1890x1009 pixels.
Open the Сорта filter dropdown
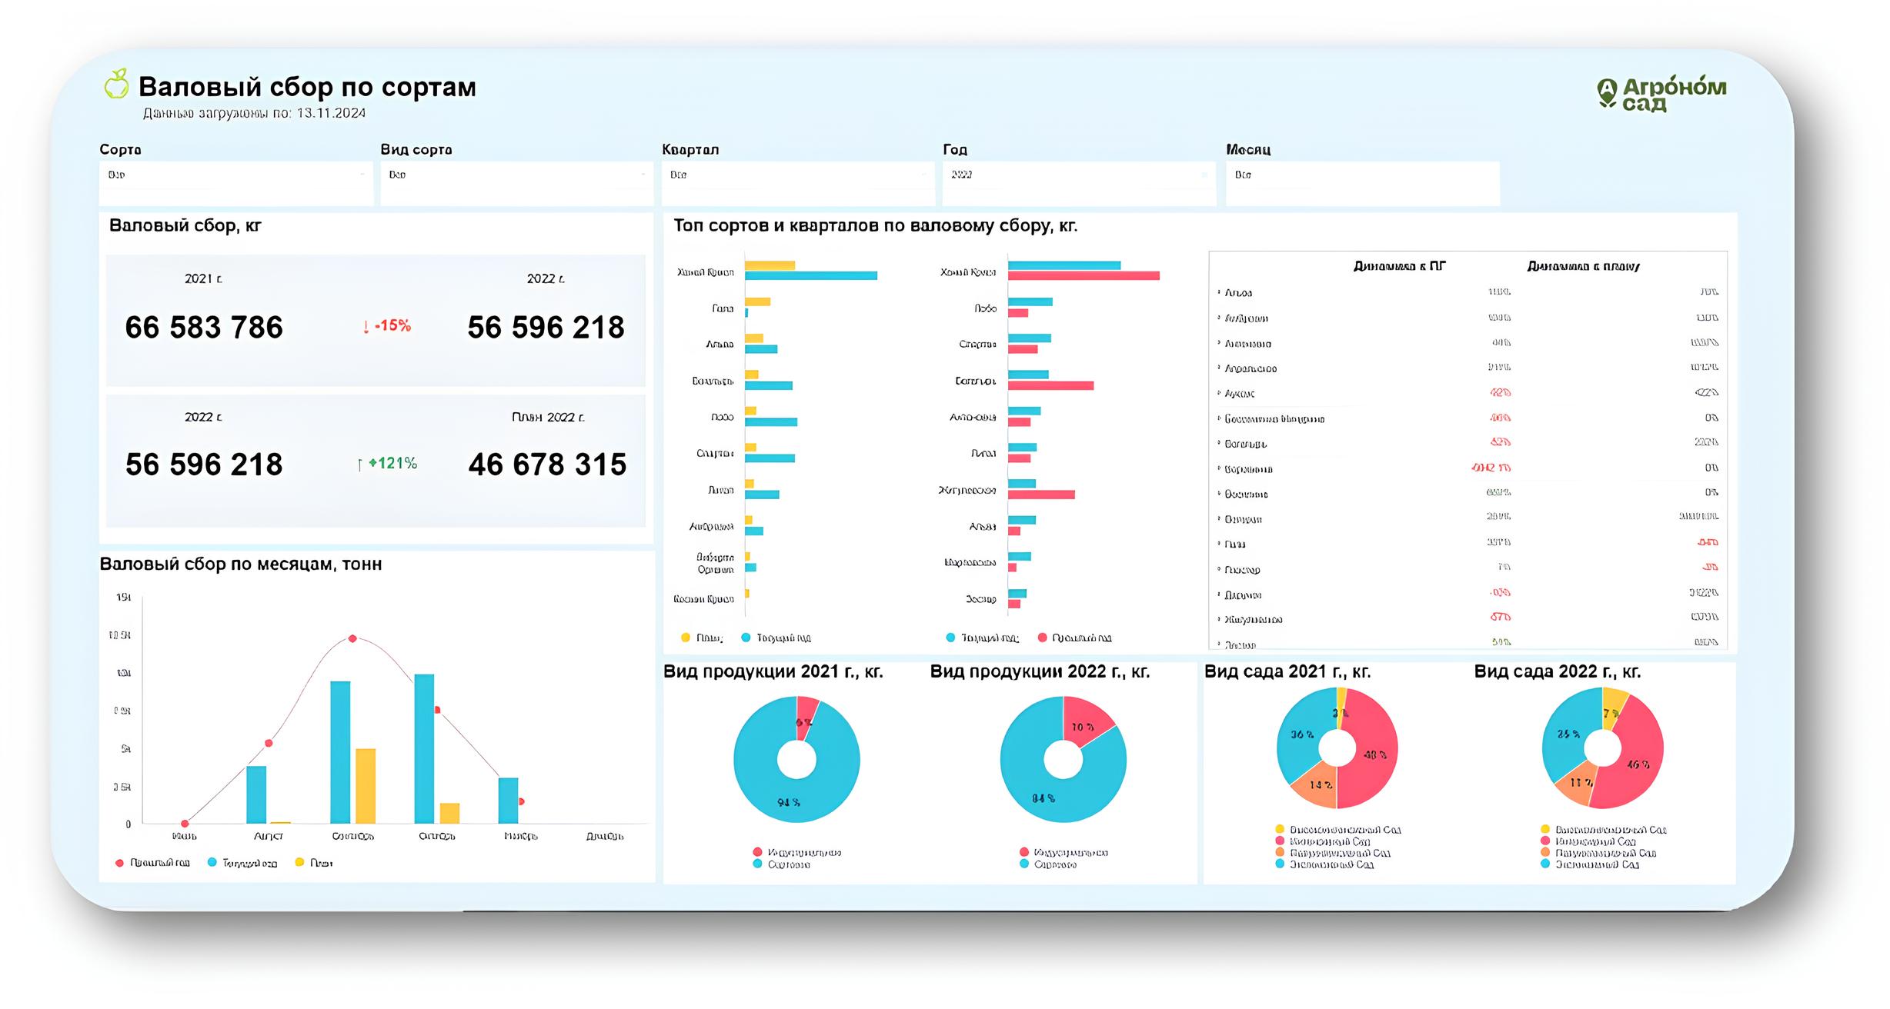click(x=235, y=183)
